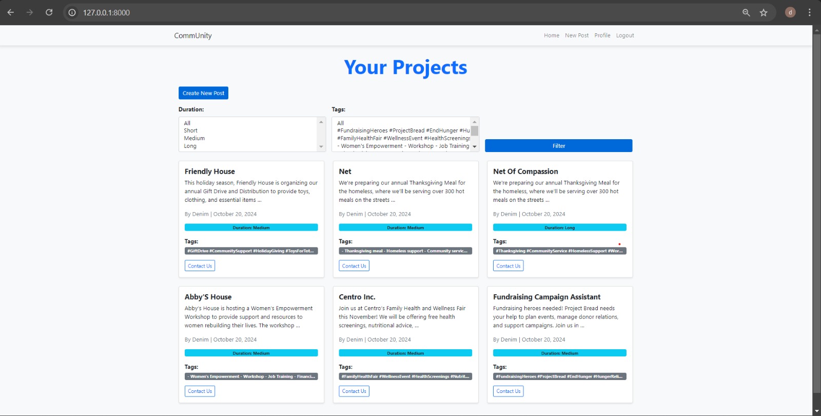Click Contact Us on Fundraising Campaign Assistant card

[508, 391]
